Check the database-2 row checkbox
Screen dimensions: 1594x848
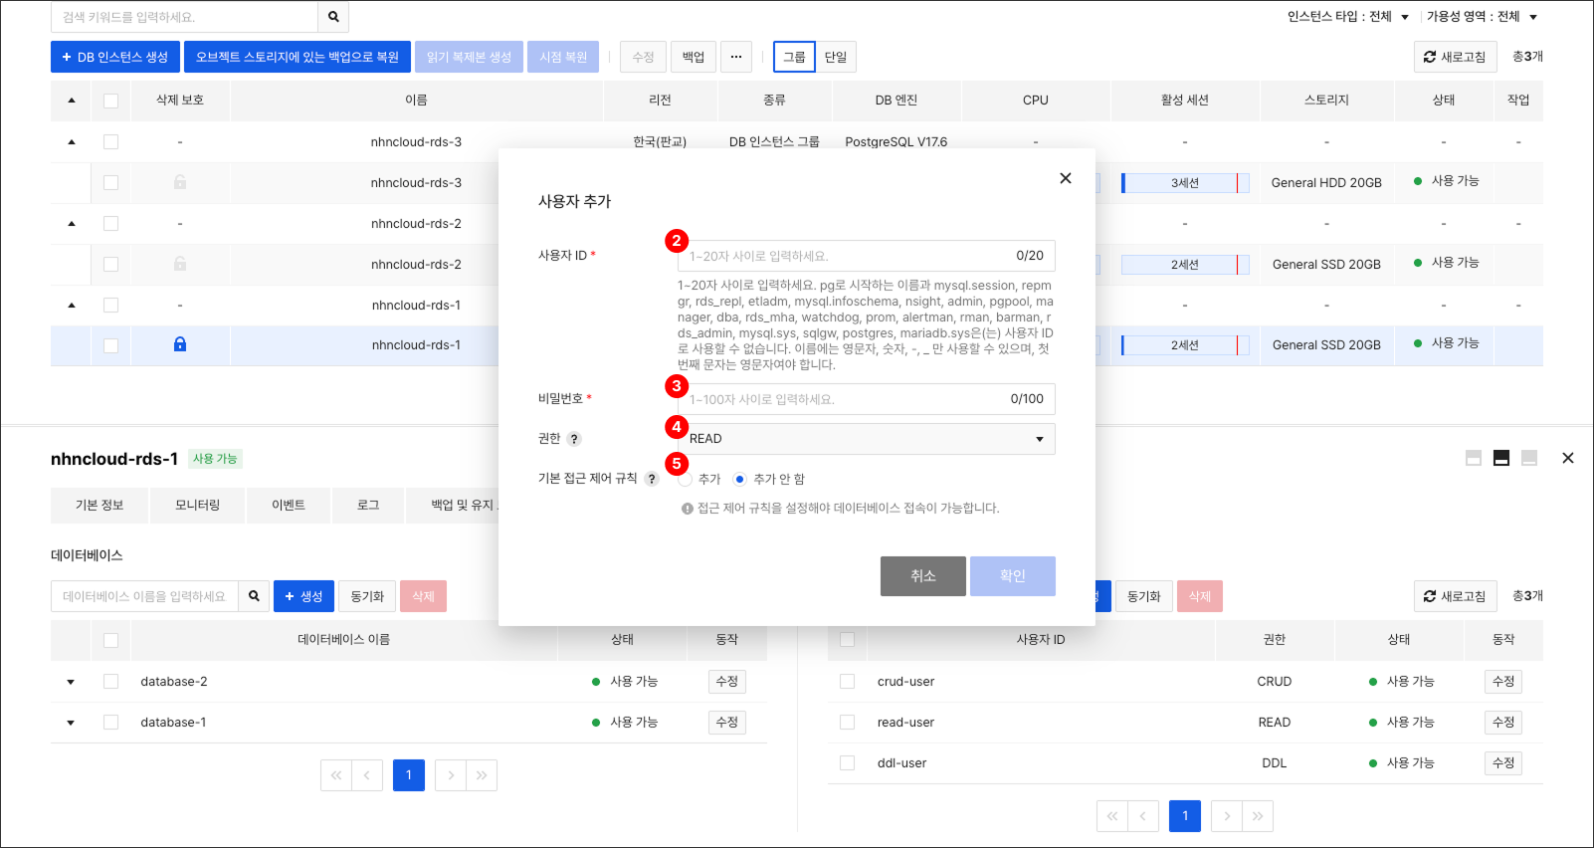pos(110,682)
